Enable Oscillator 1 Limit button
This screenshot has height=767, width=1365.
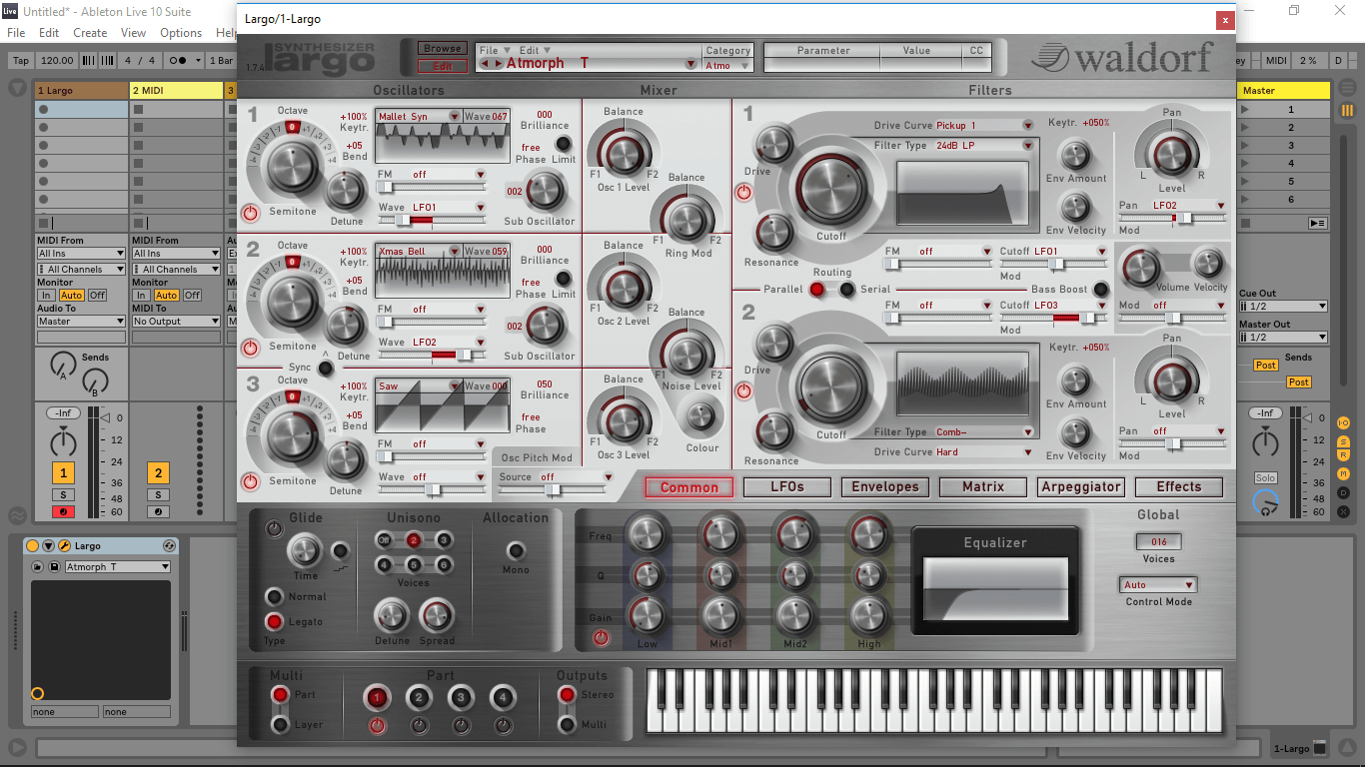pos(564,143)
